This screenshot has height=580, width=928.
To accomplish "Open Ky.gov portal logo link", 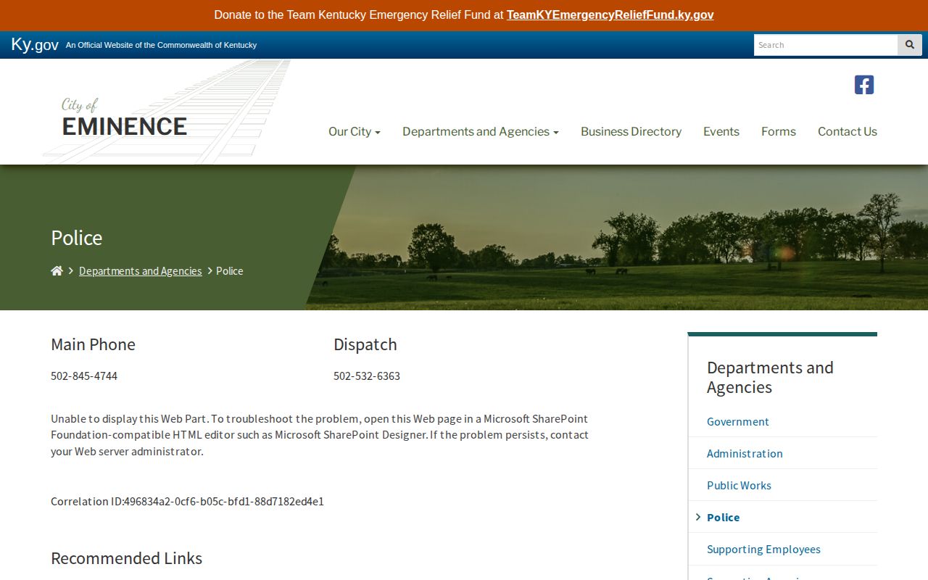I will click(x=35, y=44).
